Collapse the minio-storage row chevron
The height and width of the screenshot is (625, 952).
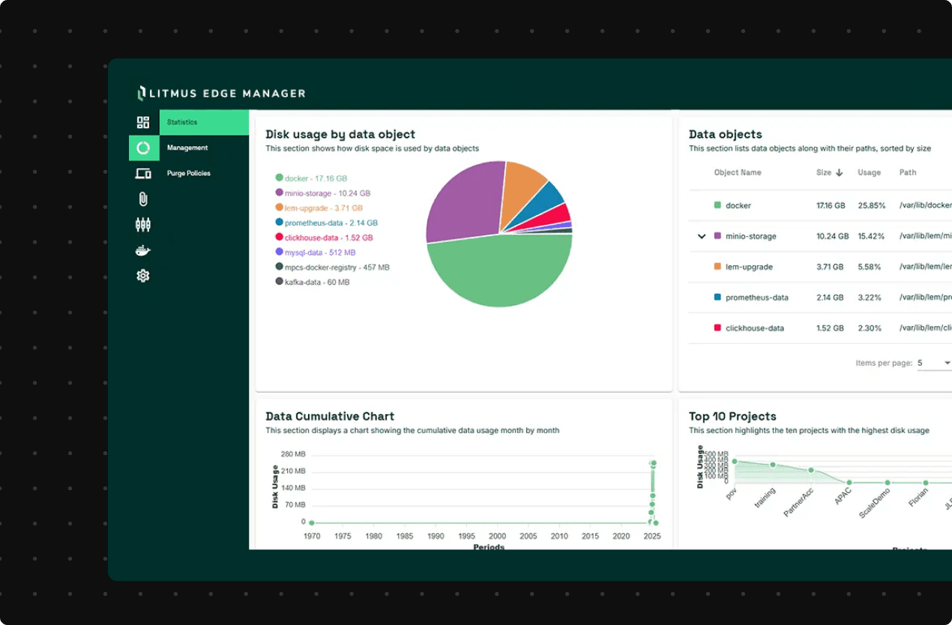coord(702,236)
